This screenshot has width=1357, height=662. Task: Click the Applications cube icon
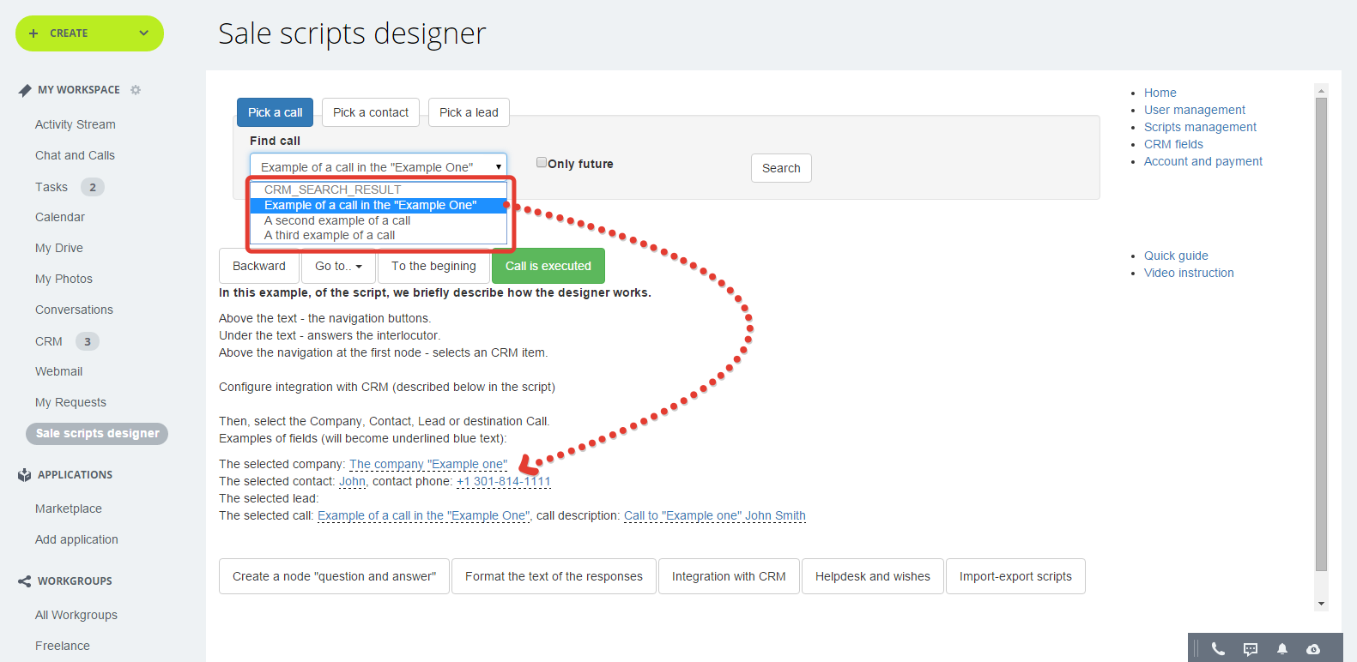tap(24, 475)
